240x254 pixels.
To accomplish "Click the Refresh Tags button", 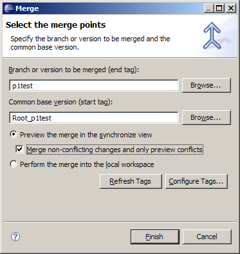I will click(131, 181).
